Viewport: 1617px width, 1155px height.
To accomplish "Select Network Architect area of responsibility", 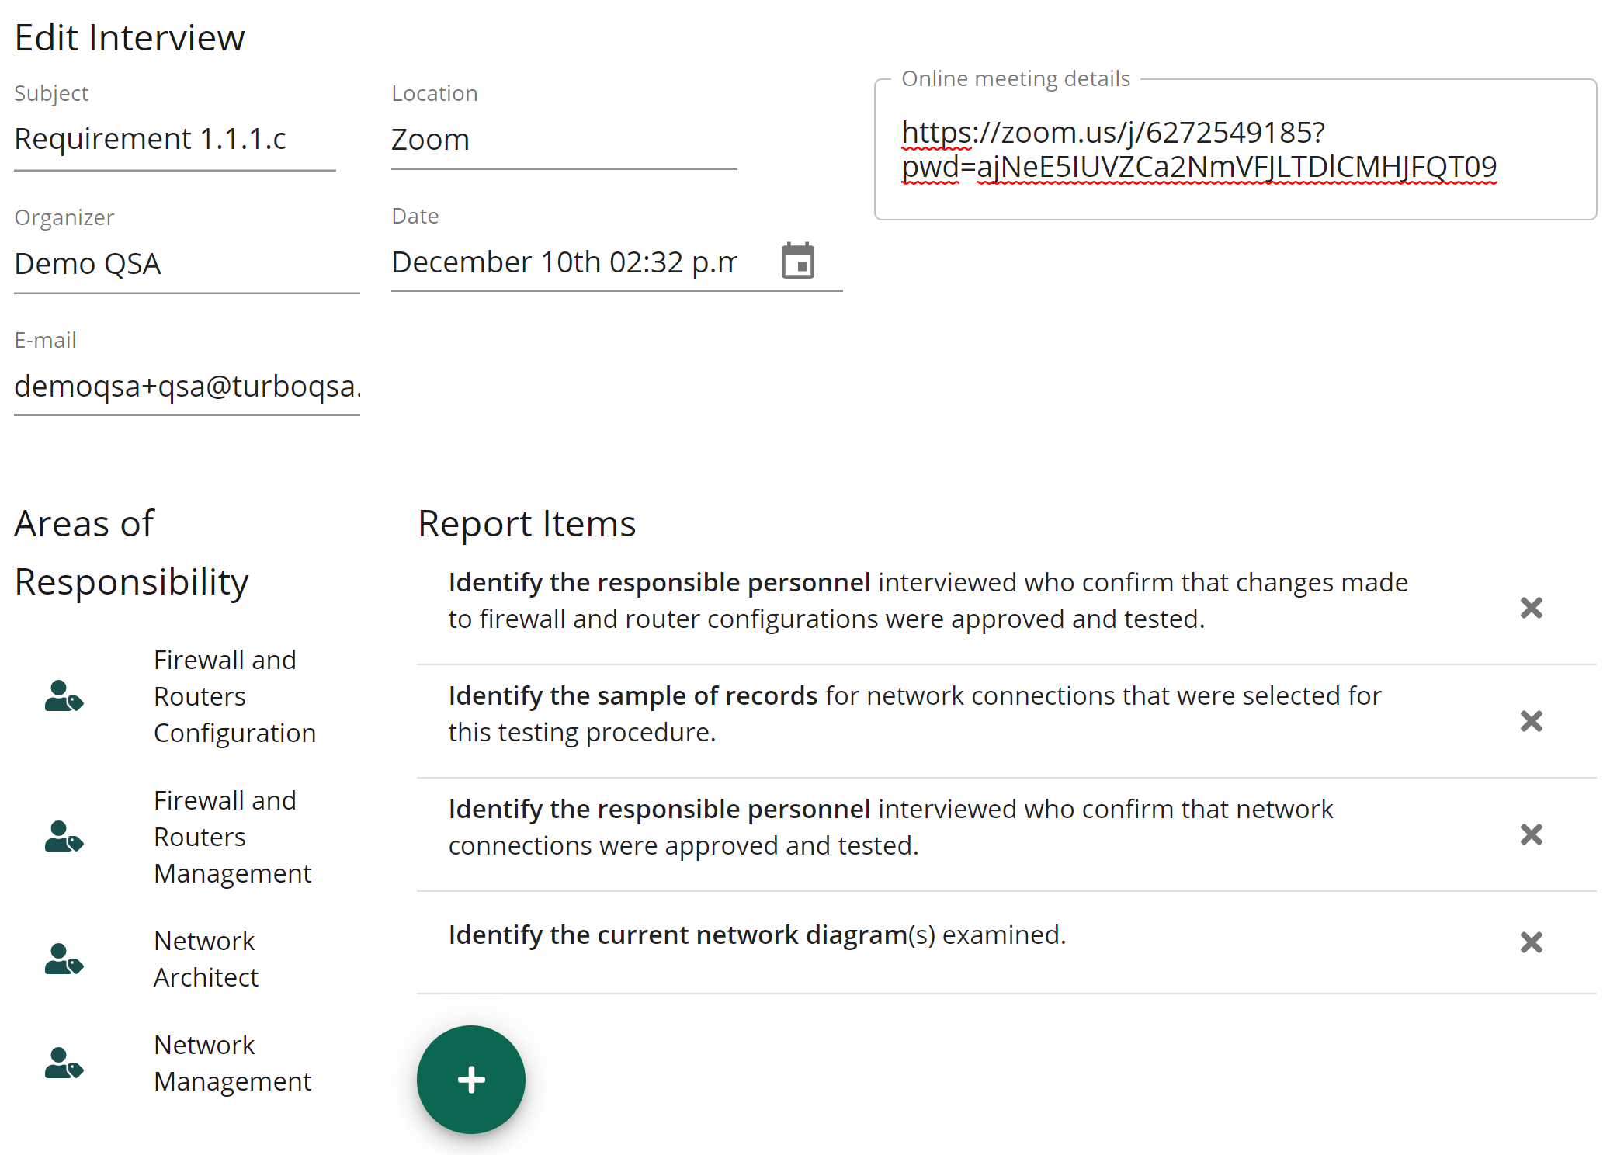I will click(206, 959).
